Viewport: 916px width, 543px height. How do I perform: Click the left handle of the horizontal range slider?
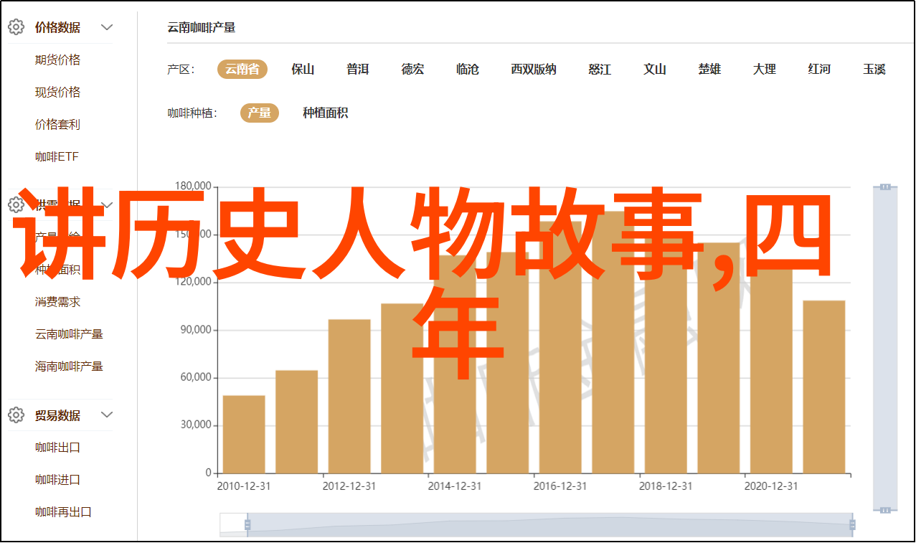(x=247, y=525)
